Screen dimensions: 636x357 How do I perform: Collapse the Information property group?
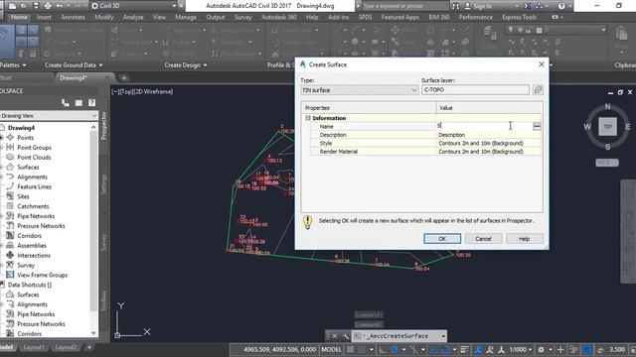coord(308,118)
